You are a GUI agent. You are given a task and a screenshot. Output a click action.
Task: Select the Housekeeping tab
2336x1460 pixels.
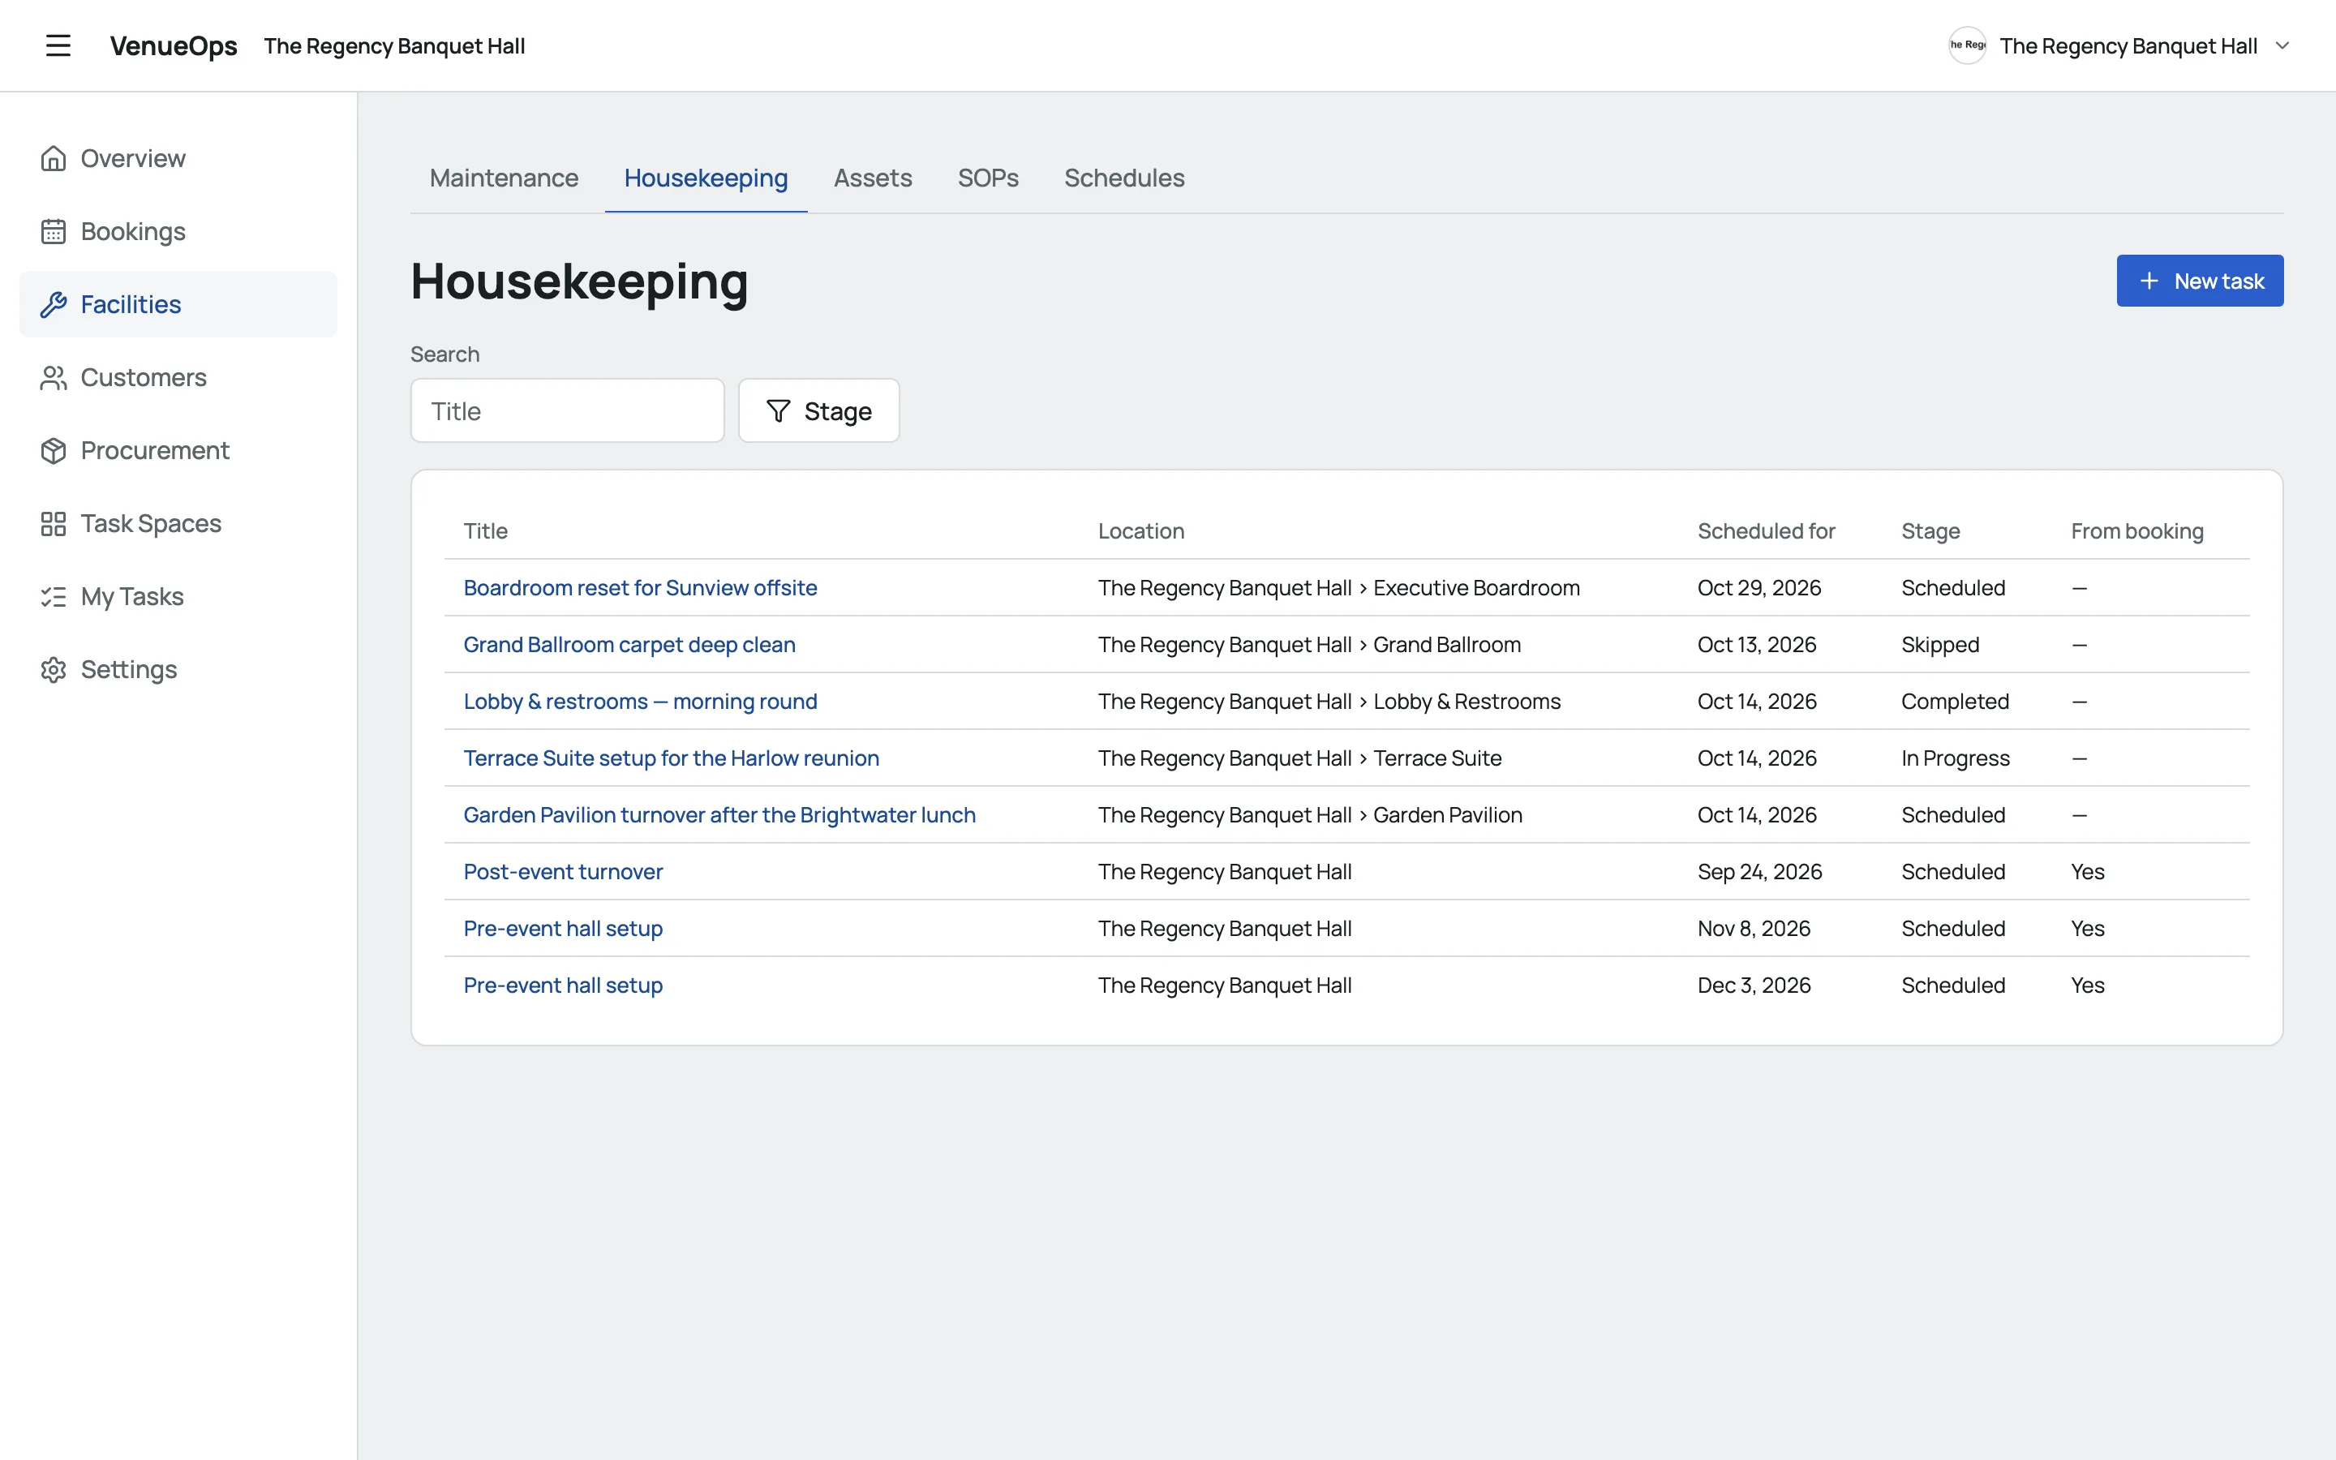pos(706,178)
